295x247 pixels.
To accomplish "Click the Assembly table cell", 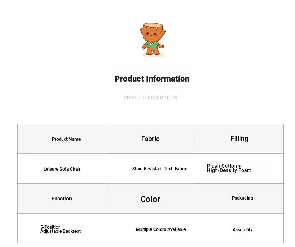I will [242, 230].
